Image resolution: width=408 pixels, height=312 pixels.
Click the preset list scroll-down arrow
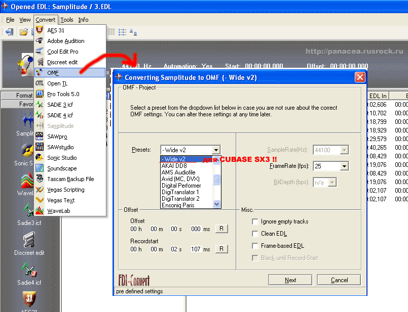pyautogui.click(x=216, y=204)
